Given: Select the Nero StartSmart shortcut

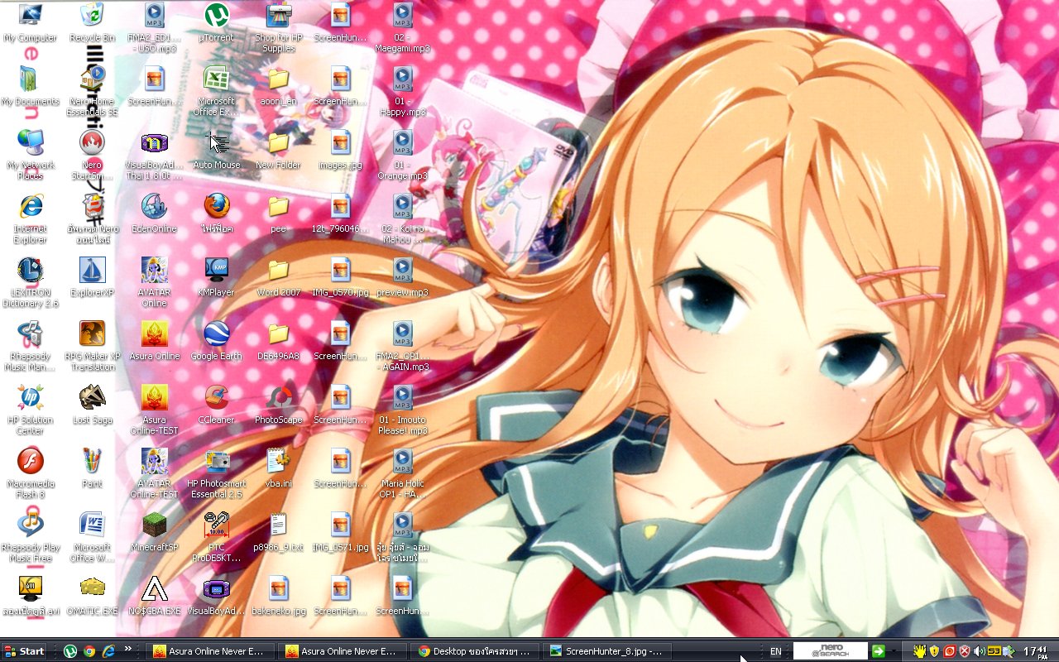Looking at the screenshot, I should (x=92, y=155).
